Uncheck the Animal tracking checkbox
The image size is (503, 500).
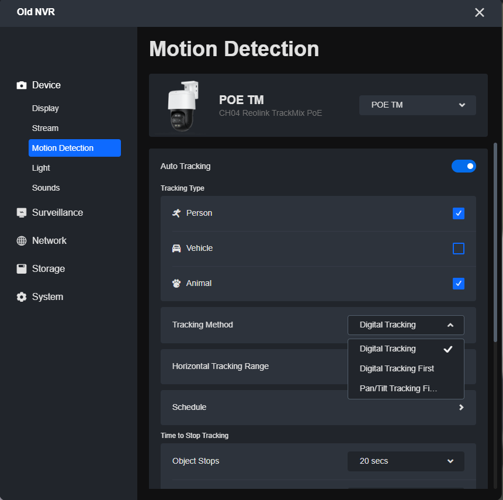click(x=459, y=283)
